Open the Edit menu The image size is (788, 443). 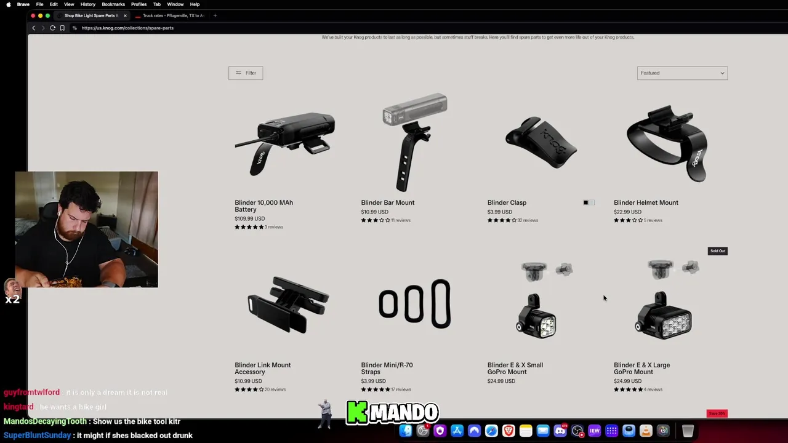[54, 4]
